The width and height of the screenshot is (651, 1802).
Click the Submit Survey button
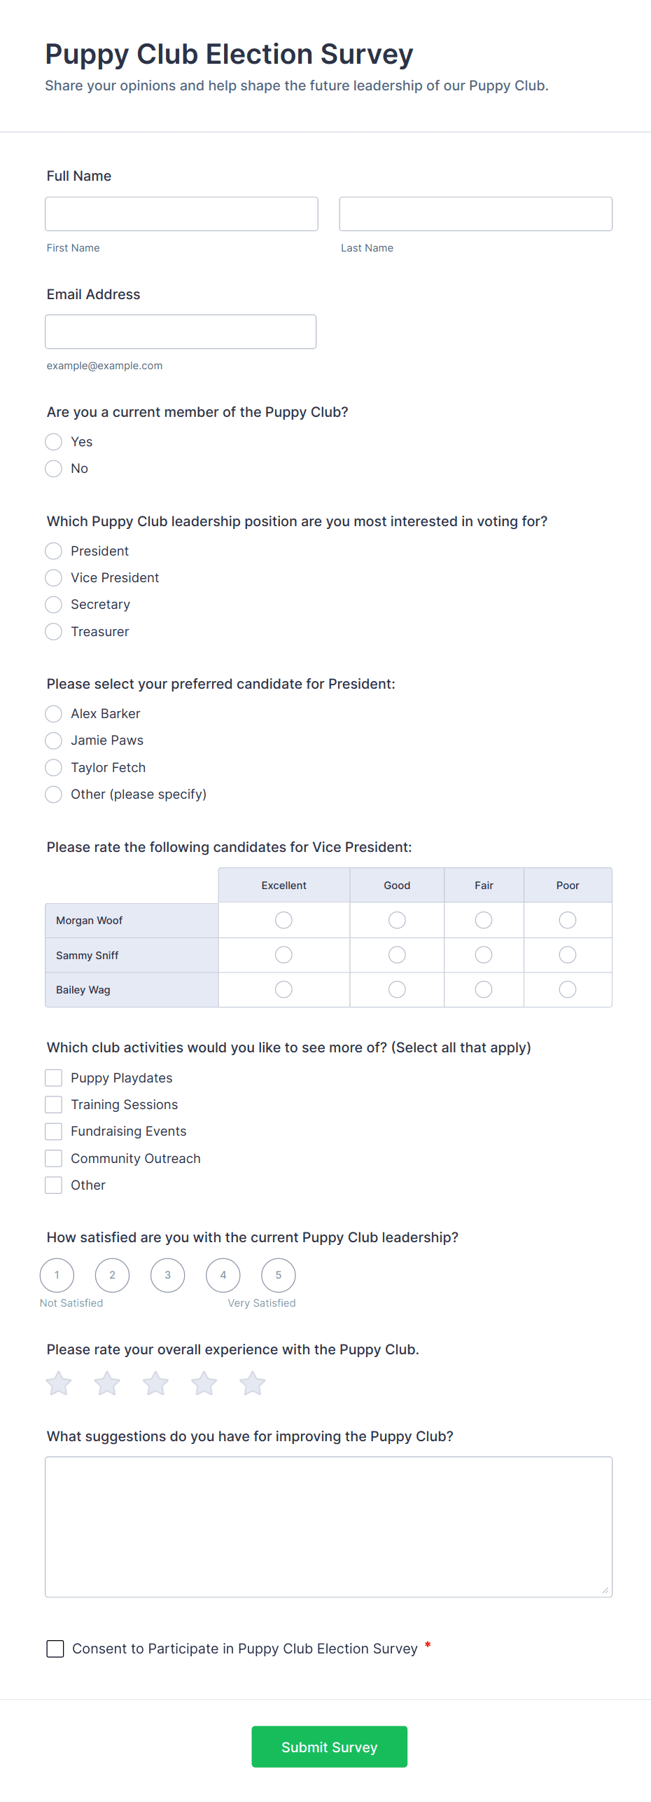coord(329,1747)
